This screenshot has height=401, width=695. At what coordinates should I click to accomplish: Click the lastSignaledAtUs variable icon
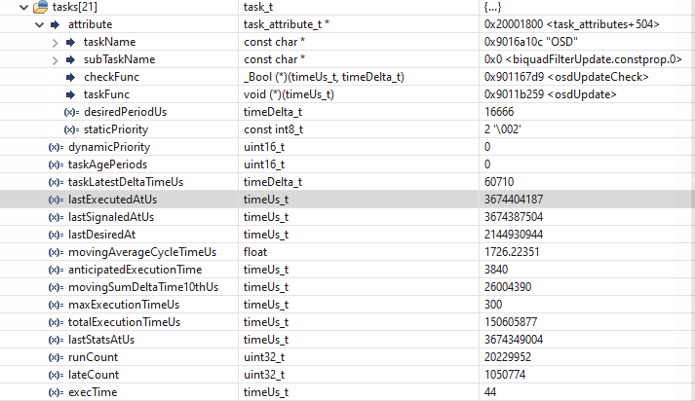point(56,217)
